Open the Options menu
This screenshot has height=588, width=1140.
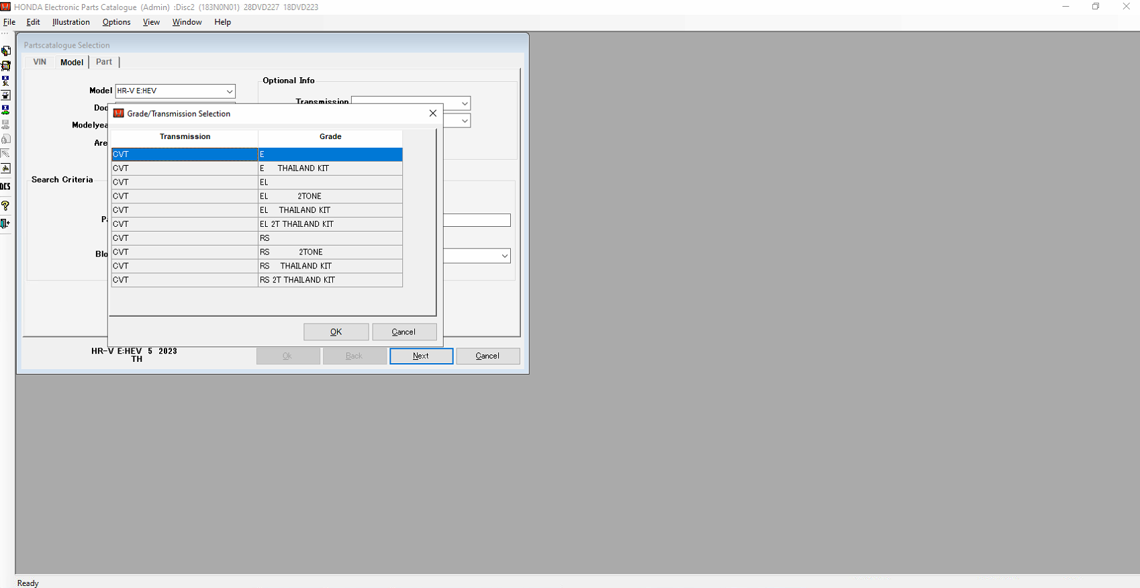tap(116, 22)
